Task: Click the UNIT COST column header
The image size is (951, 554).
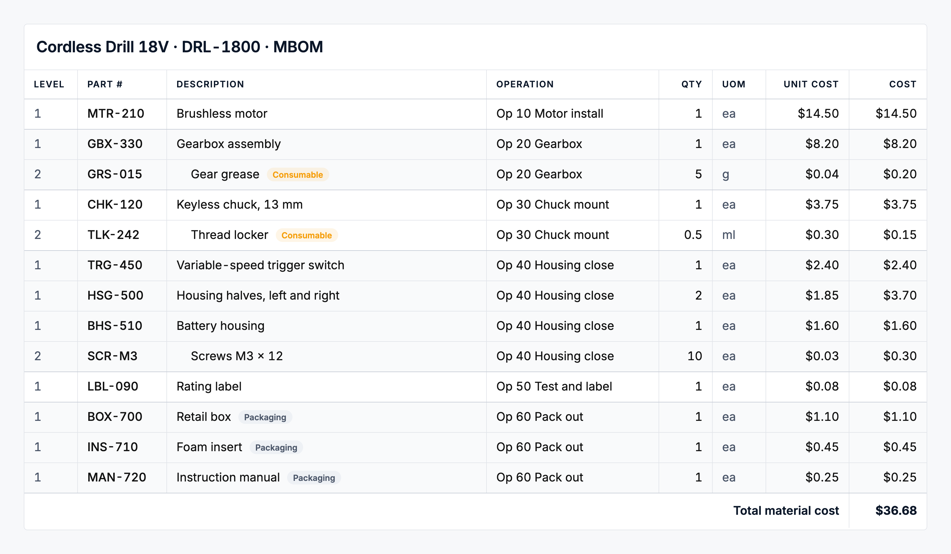Action: click(x=811, y=84)
